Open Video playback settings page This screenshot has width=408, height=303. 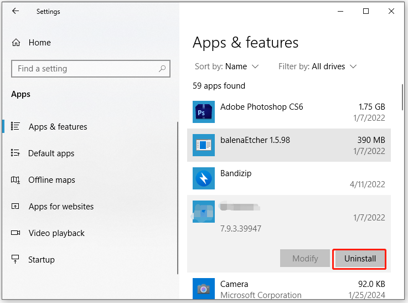click(56, 233)
